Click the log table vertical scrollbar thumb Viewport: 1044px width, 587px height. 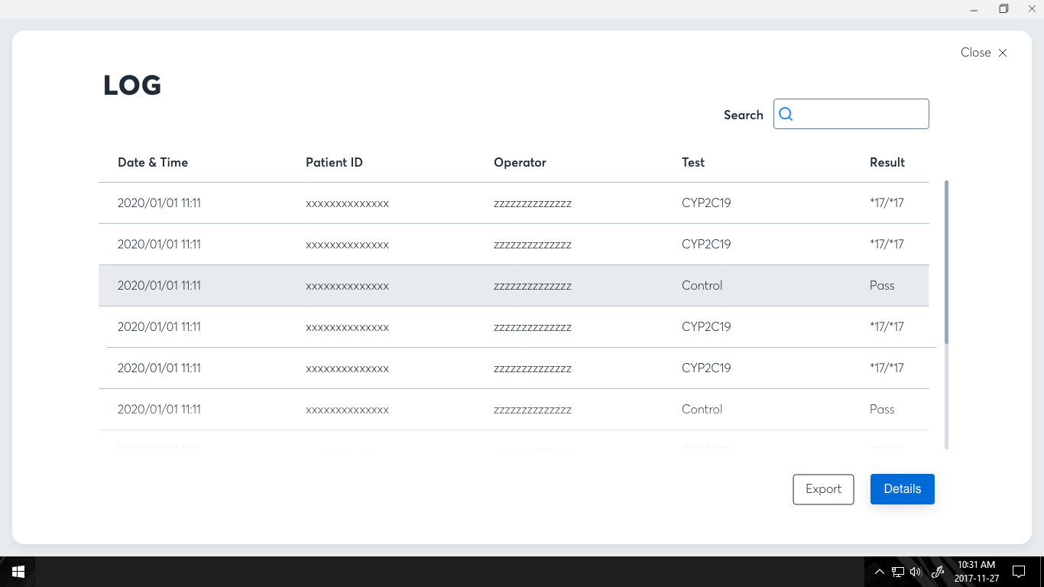946,261
